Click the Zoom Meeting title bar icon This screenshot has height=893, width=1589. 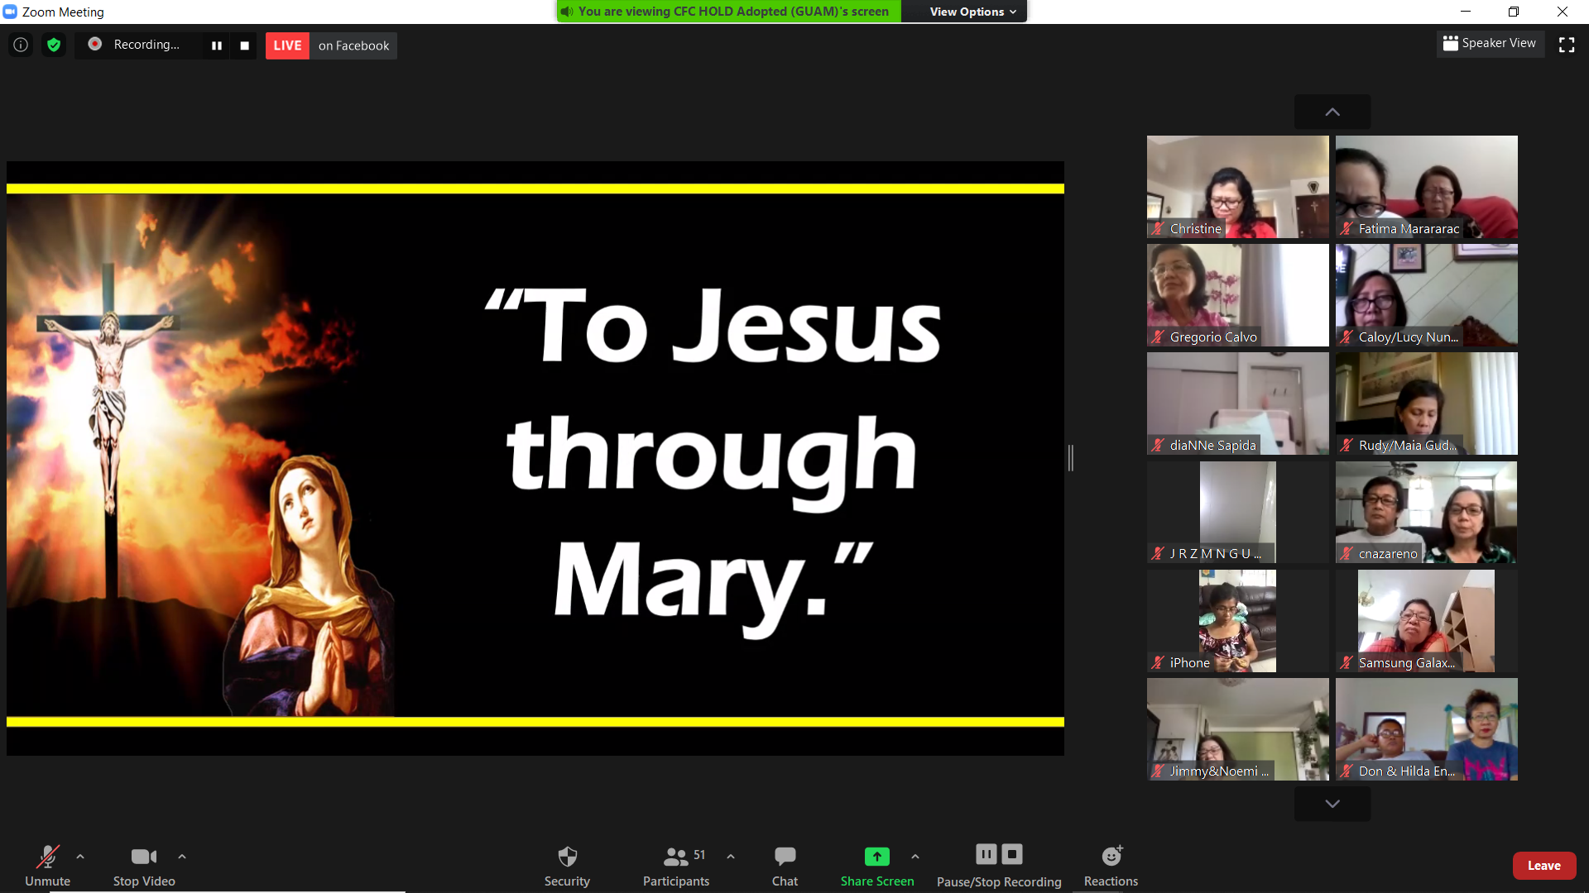[x=10, y=12]
